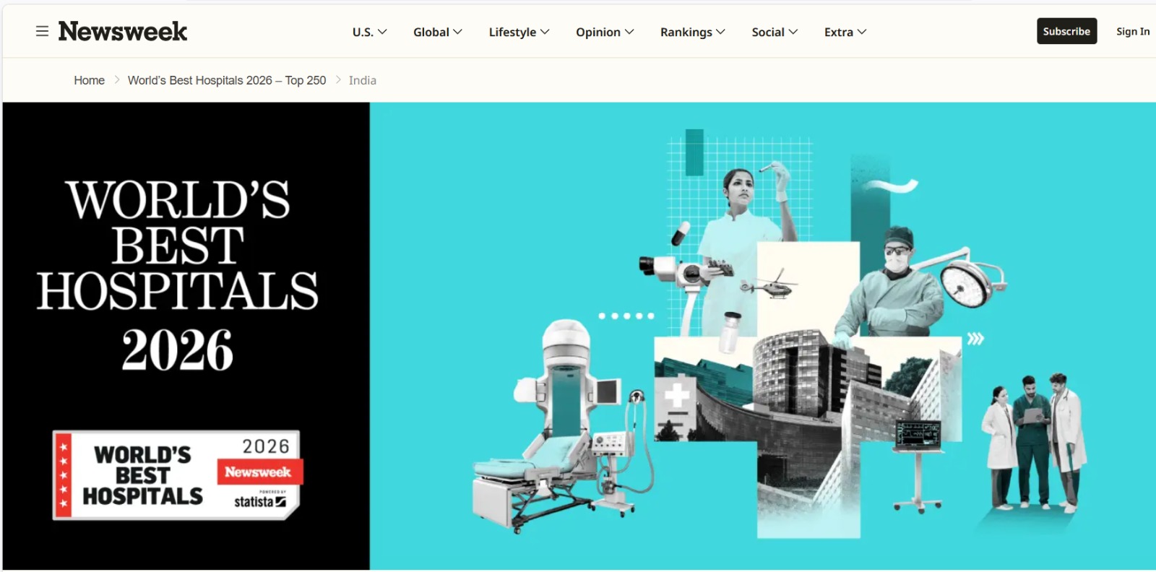Image resolution: width=1156 pixels, height=572 pixels.
Task: Go to Newsweek homepage via logo
Action: (x=123, y=31)
